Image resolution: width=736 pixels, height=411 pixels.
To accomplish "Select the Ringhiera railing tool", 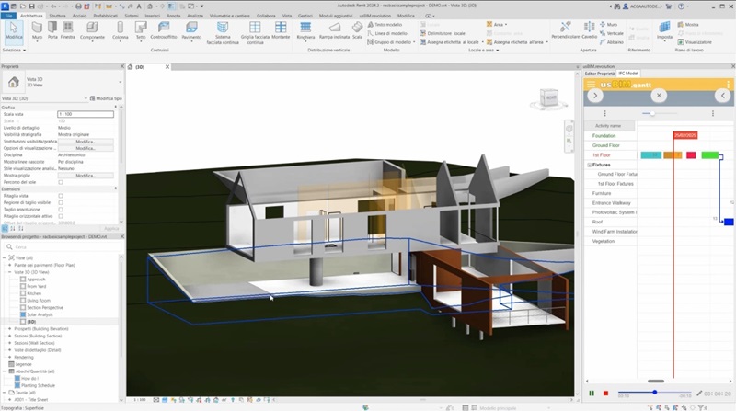I will pos(305,30).
